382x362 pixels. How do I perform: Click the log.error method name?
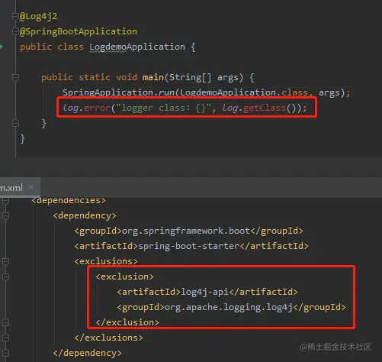(97, 108)
